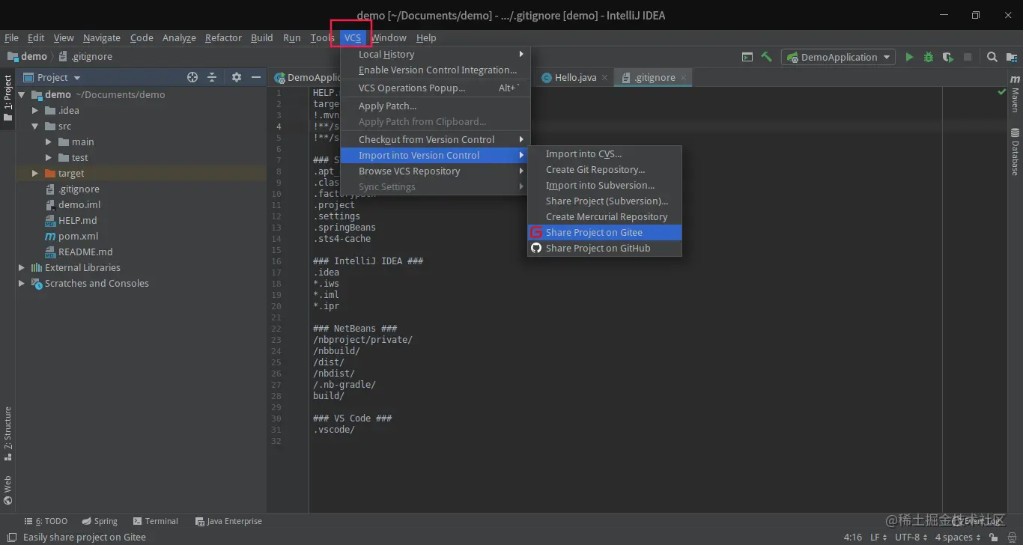Open the Terminal tool window button
1023x545 pixels.
[155, 522]
